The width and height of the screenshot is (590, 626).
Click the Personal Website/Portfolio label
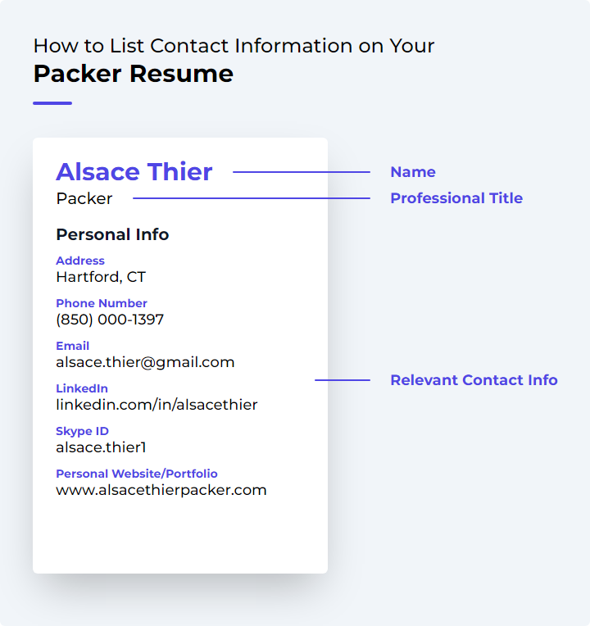coord(137,474)
